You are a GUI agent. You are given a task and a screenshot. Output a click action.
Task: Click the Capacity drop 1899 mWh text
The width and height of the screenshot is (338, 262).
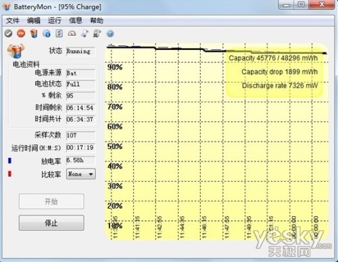[280, 72]
